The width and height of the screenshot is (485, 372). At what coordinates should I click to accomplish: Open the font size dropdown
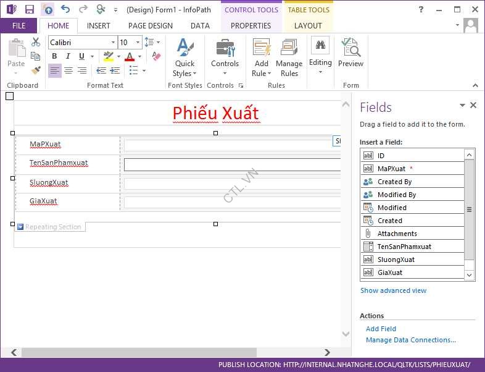tap(138, 43)
